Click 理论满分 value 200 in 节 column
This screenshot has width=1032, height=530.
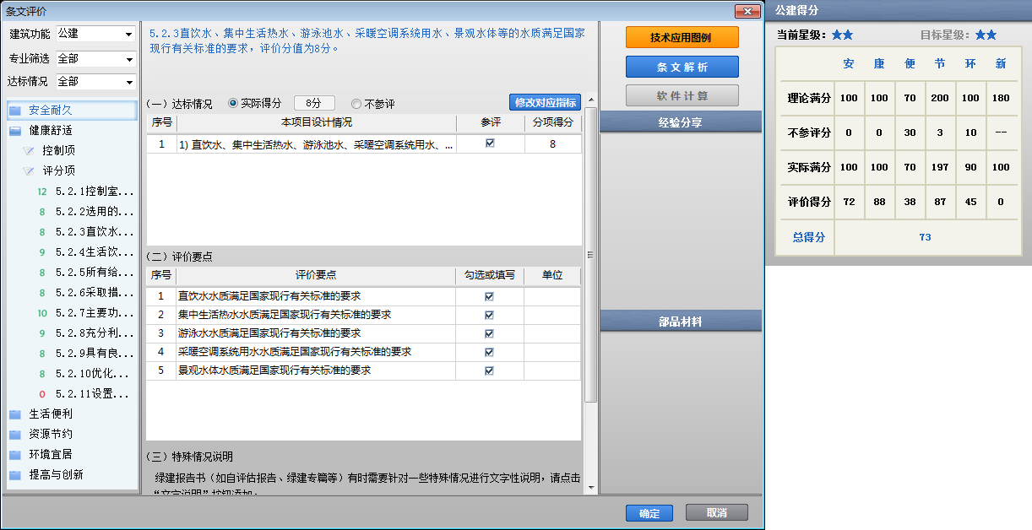click(x=940, y=98)
